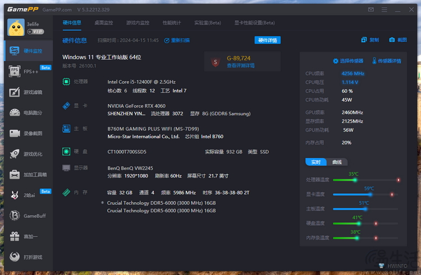The height and width of the screenshot is (275, 421).
Task: Open the FPS++ sidebar icon
Action: tap(14, 71)
